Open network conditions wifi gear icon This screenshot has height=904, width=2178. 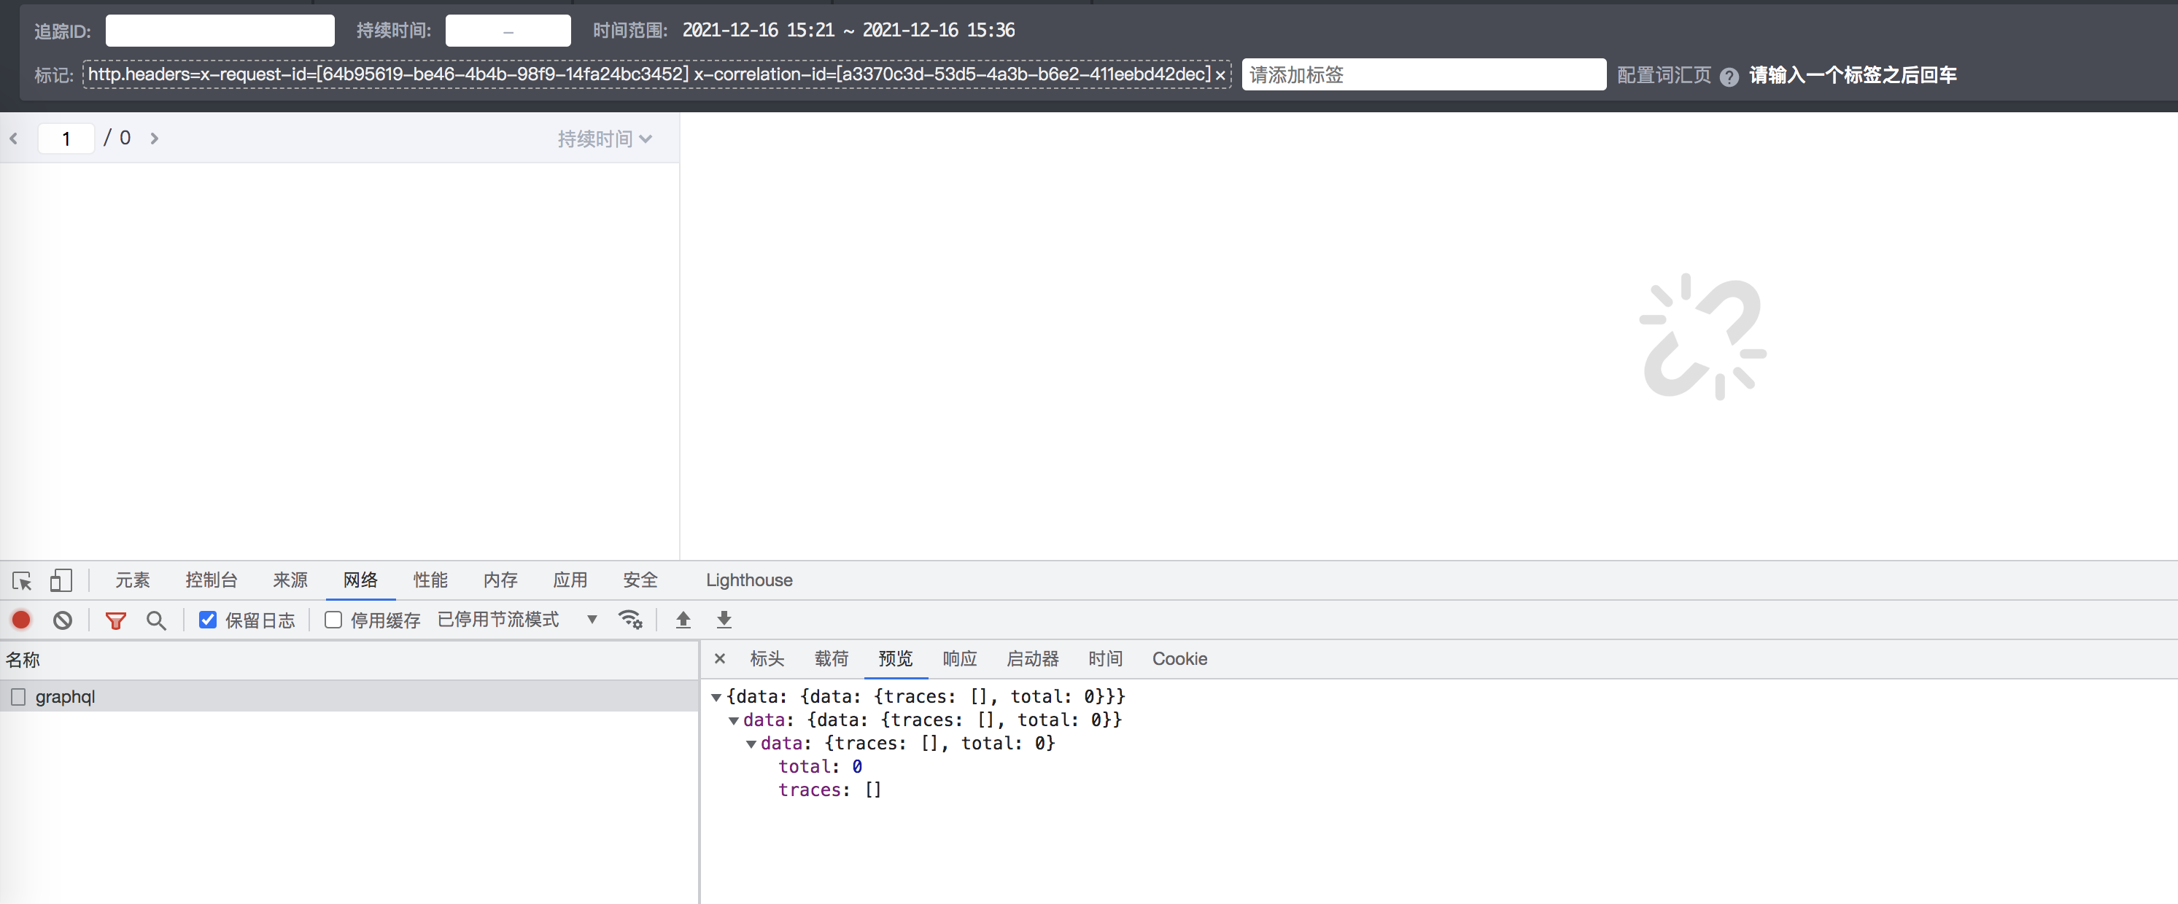click(x=631, y=620)
